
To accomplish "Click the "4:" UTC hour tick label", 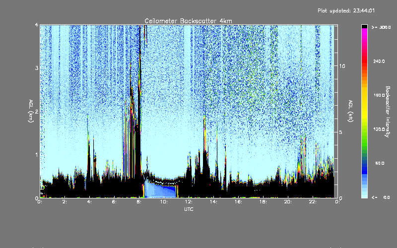I will (90, 202).
